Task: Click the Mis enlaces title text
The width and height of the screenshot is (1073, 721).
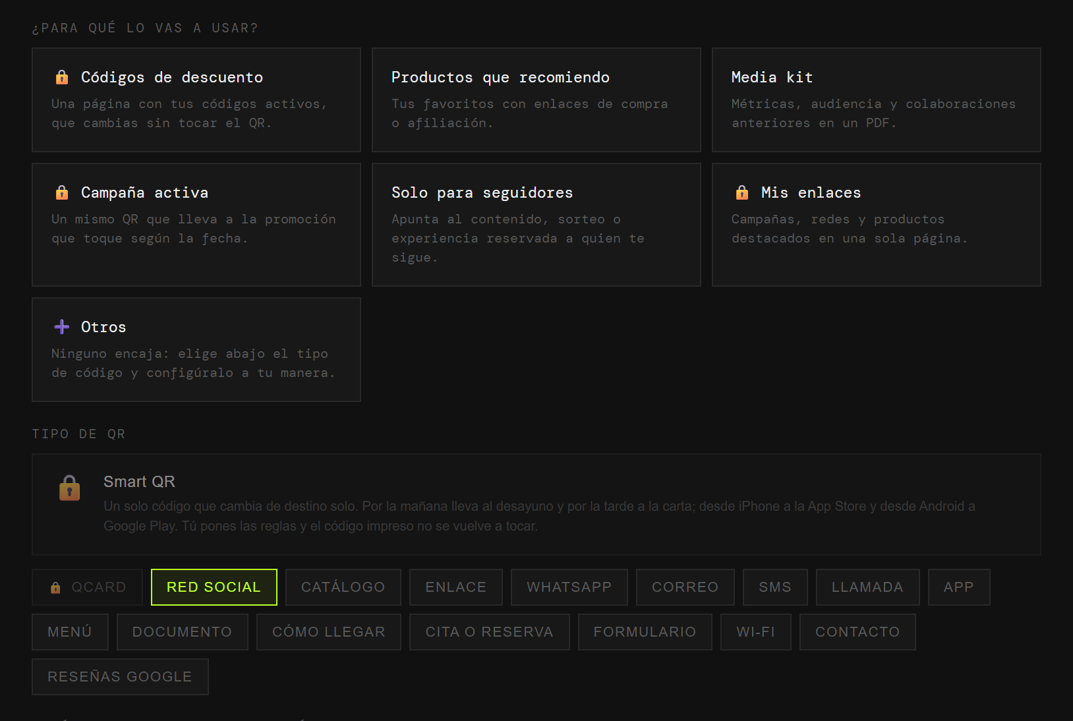Action: pyautogui.click(x=811, y=192)
